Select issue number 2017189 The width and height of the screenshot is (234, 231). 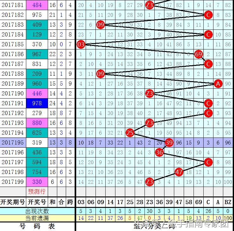point(13,84)
